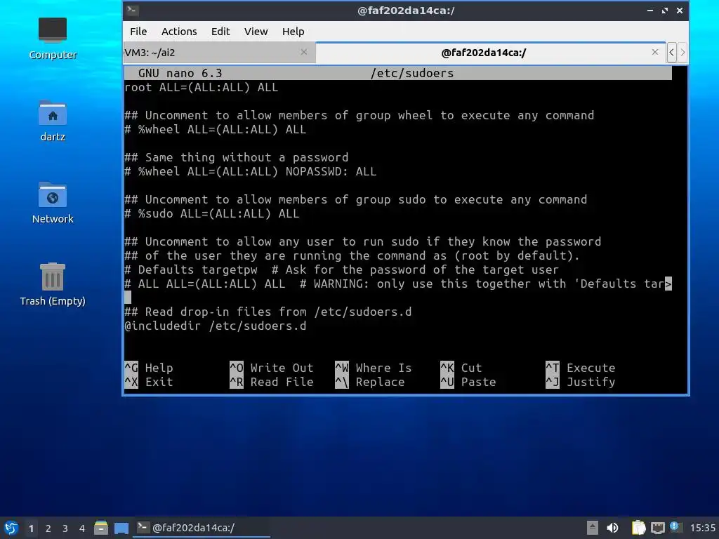
Task: Click the ^\ Replace shortcut label
Action: (370, 382)
